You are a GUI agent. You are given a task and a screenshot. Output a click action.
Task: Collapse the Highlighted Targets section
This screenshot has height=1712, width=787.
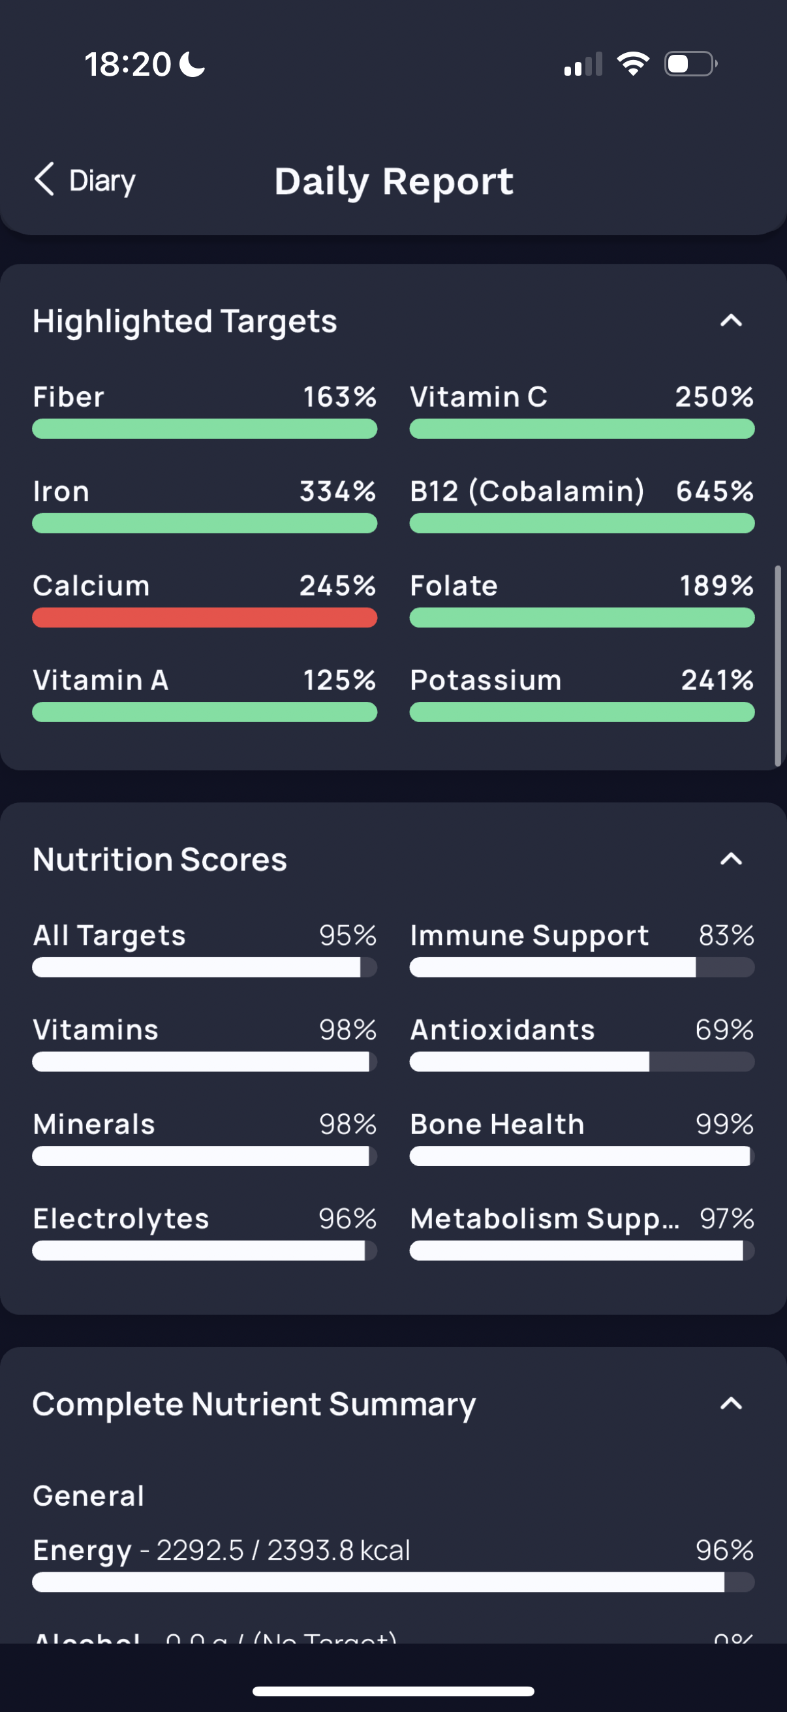(x=730, y=321)
